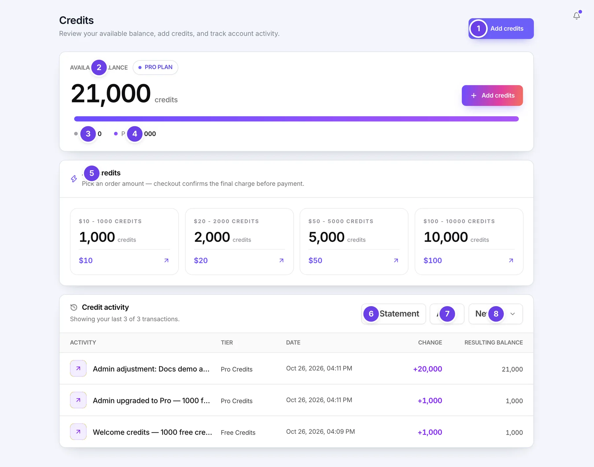Click the arrow icon in the $100 package card
Image resolution: width=594 pixels, height=467 pixels.
511,261
